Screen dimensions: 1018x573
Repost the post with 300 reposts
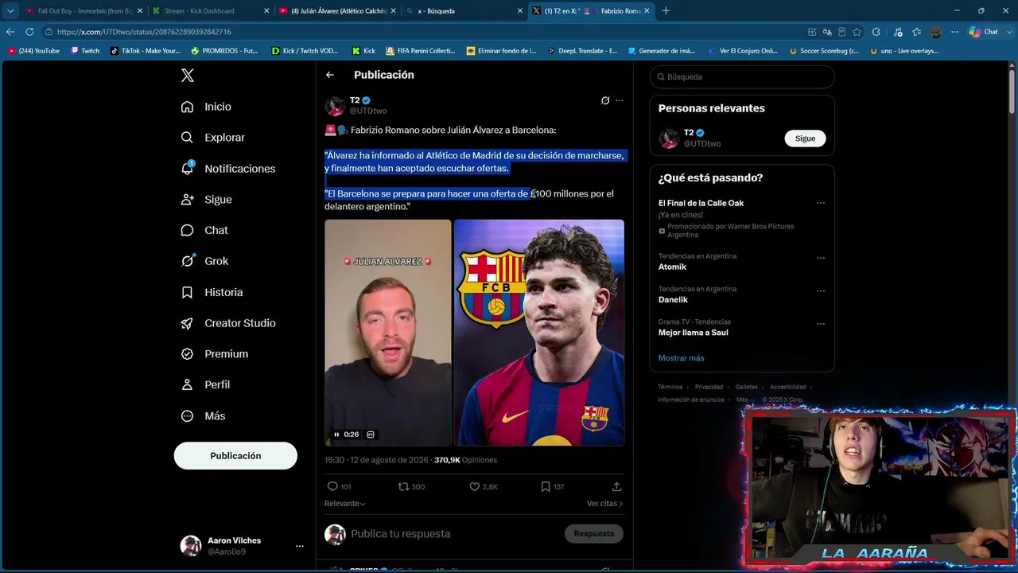pyautogui.click(x=411, y=486)
